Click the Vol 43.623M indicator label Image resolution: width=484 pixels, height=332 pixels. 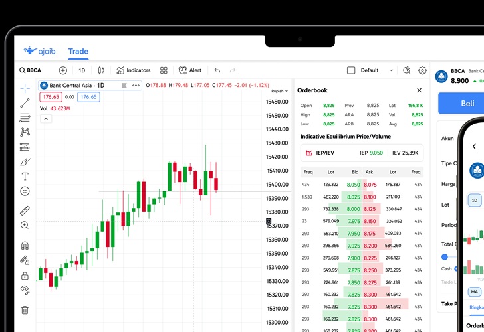coord(55,108)
